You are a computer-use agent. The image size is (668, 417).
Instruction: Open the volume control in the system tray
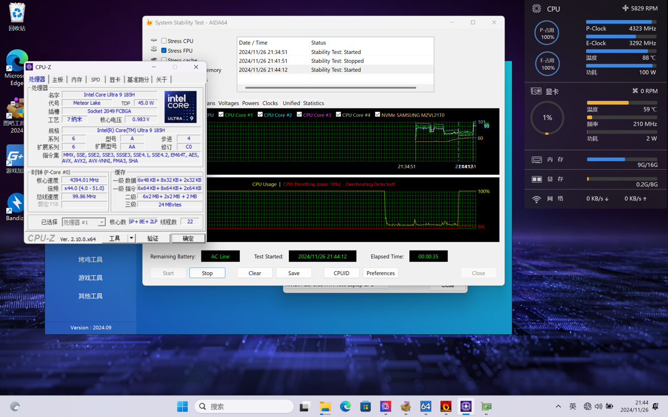[x=598, y=406]
